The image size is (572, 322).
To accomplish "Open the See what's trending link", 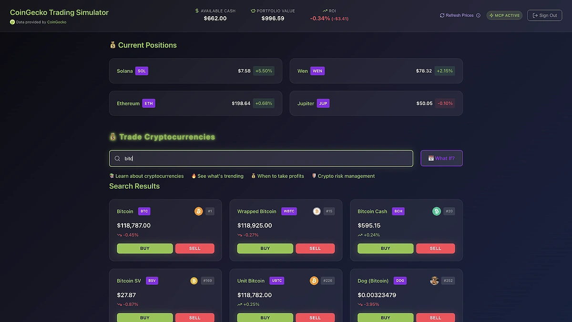I will 217,176.
